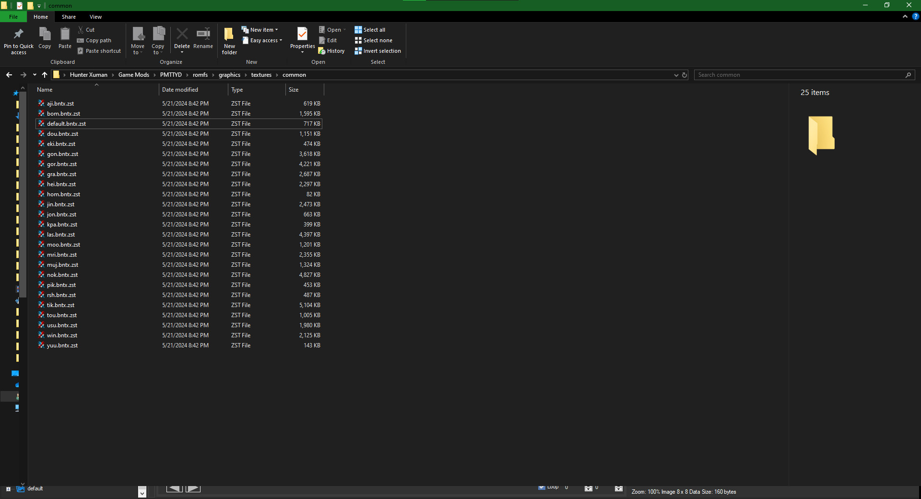Viewport: 921px width, 499px height.
Task: Open the View ribbon tab
Action: tap(95, 17)
